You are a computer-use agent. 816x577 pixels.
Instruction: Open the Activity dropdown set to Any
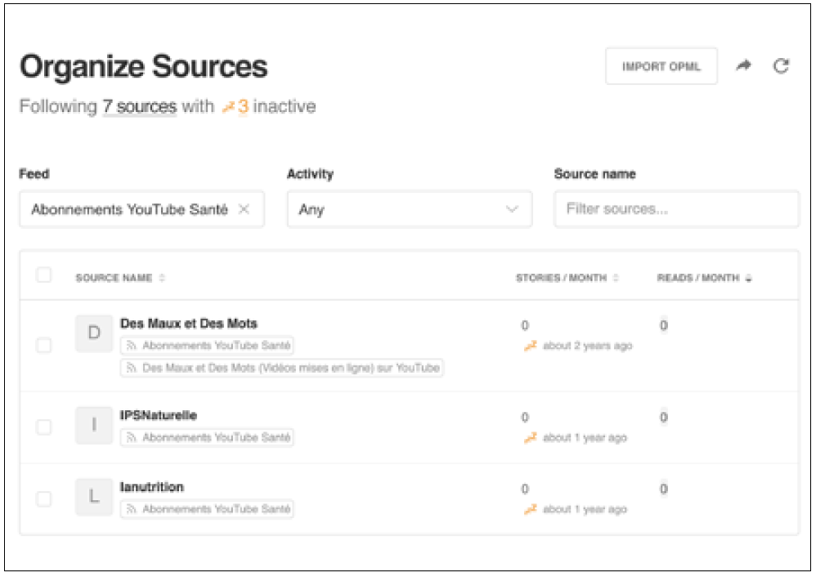[409, 209]
